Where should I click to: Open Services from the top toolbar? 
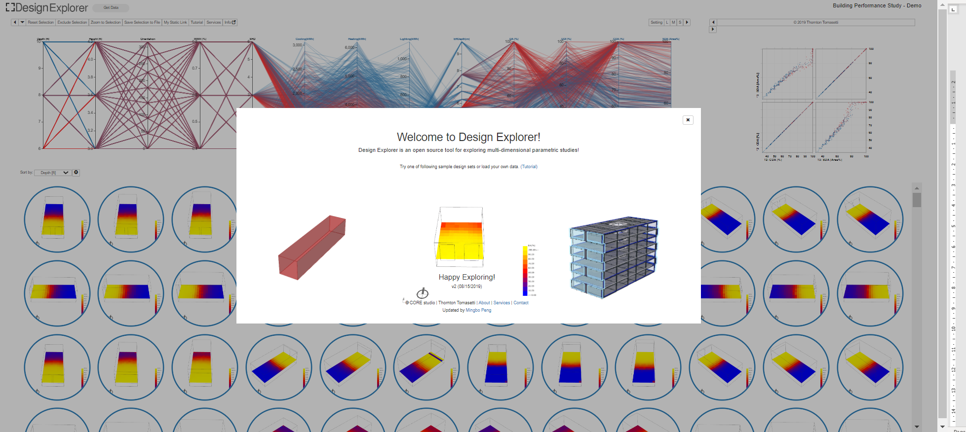point(213,22)
